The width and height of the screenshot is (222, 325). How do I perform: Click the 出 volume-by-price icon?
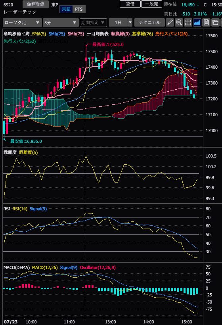pyautogui.click(x=188, y=22)
